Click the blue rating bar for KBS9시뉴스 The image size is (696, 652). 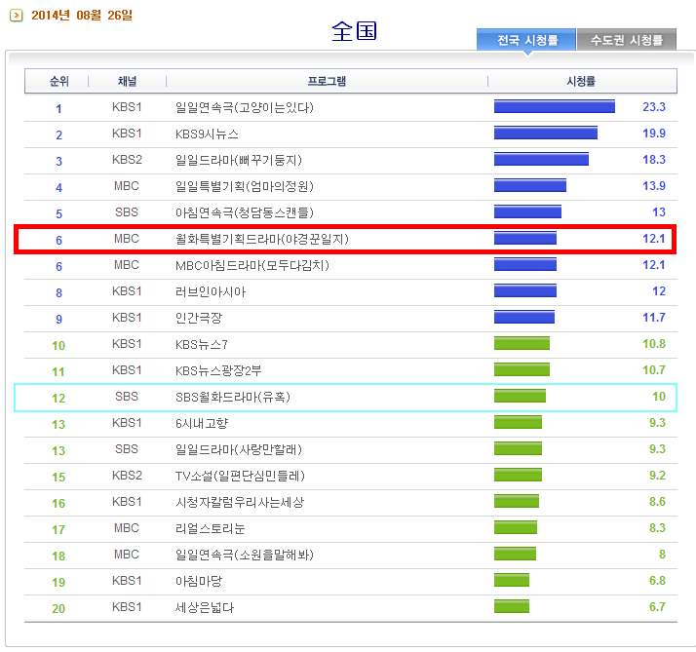546,133
